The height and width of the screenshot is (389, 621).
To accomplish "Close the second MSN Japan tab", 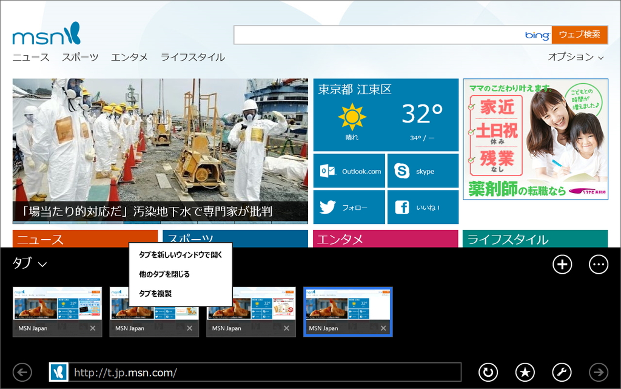I will click(190, 328).
